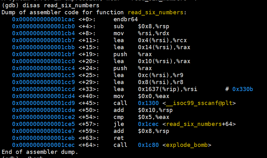Viewport: 267px width, 158px height.
Task: Click the ret instruction at offset +63
Action: point(119,138)
